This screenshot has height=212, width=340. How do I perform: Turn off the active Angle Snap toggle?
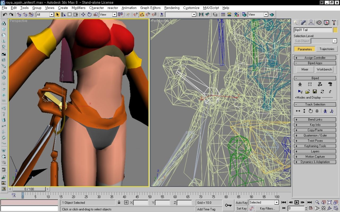point(142,15)
